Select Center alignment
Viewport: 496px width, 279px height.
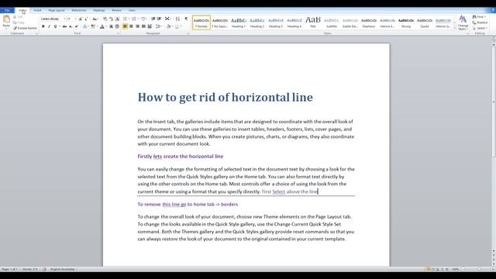131,26
